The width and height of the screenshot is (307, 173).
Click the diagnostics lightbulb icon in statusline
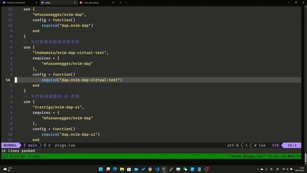pos(45,145)
